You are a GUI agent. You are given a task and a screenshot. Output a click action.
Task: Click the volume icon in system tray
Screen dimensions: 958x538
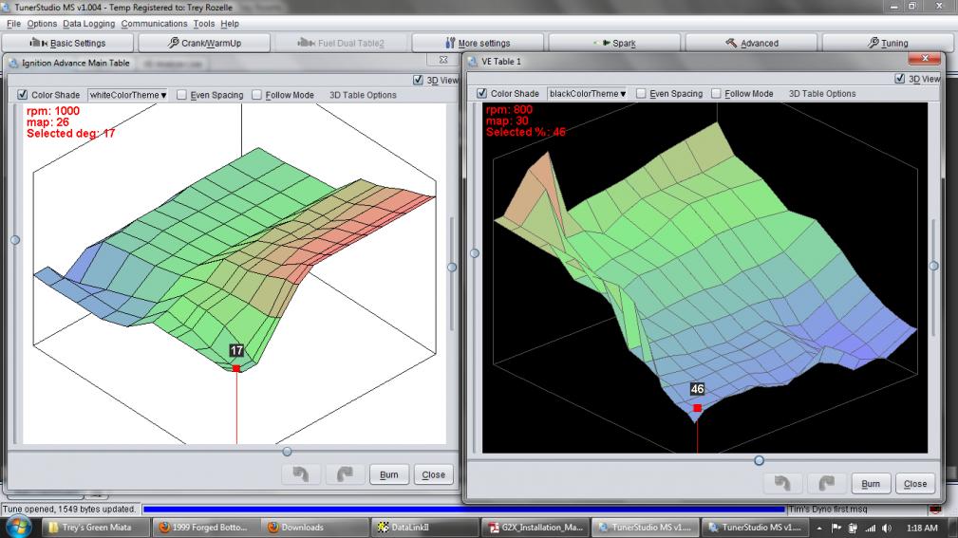[886, 528]
